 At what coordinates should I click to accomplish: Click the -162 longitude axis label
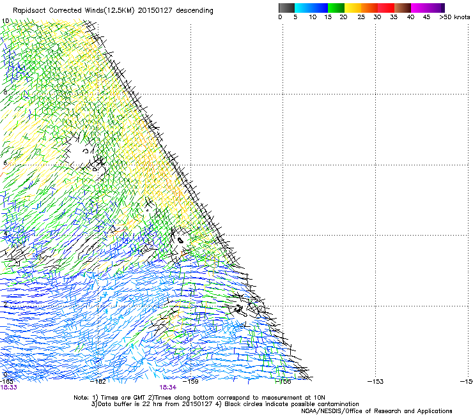pyautogui.click(x=98, y=382)
